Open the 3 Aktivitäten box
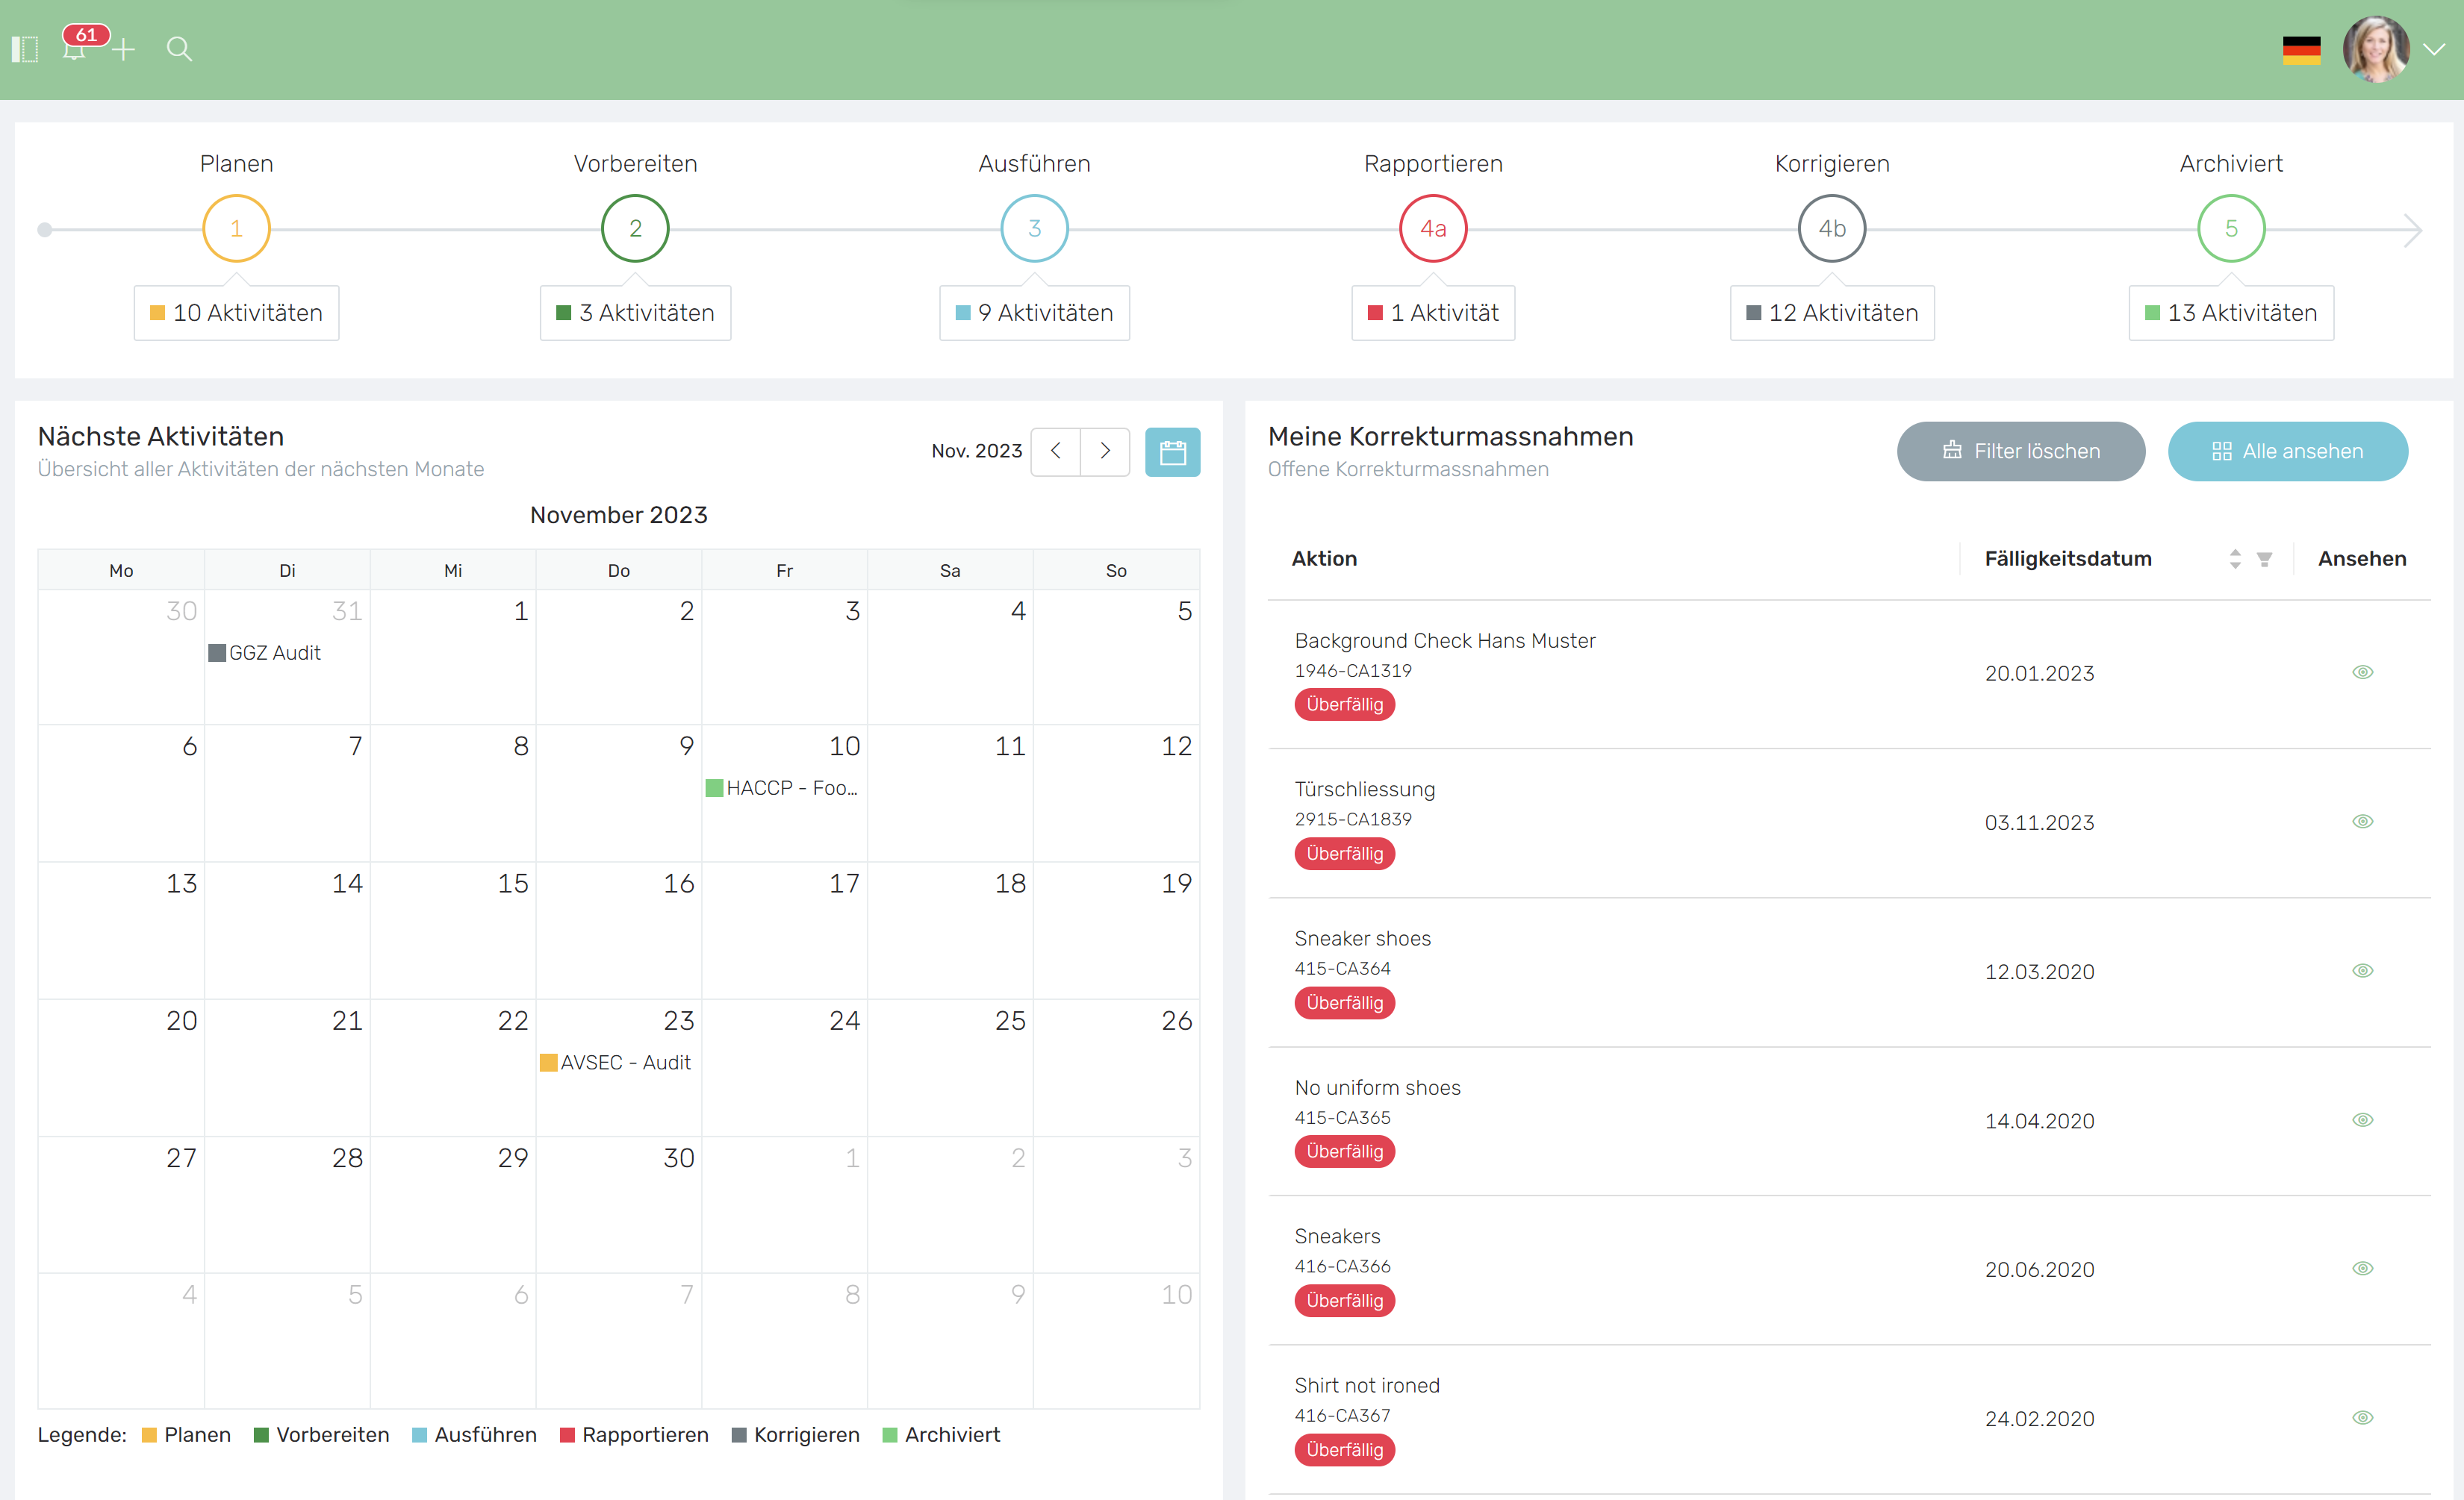 635,313
